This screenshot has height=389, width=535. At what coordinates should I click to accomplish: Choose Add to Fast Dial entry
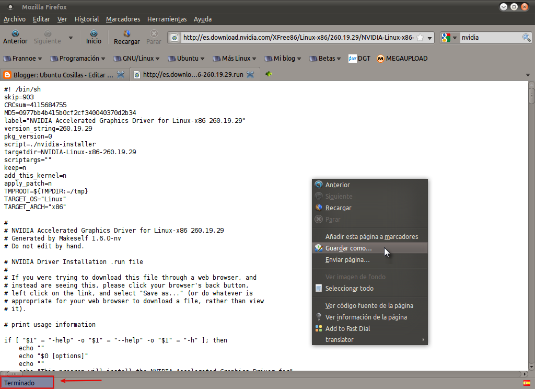pyautogui.click(x=369, y=328)
